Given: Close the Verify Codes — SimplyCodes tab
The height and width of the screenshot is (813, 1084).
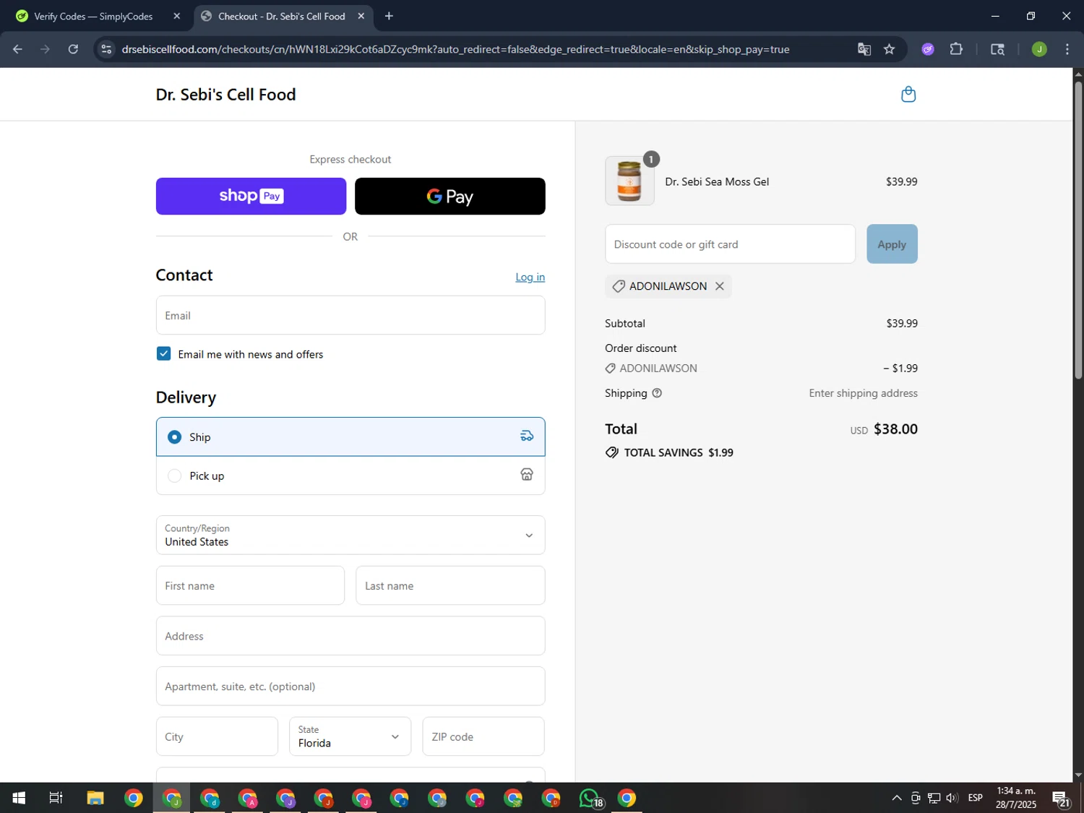Looking at the screenshot, I should 176,16.
